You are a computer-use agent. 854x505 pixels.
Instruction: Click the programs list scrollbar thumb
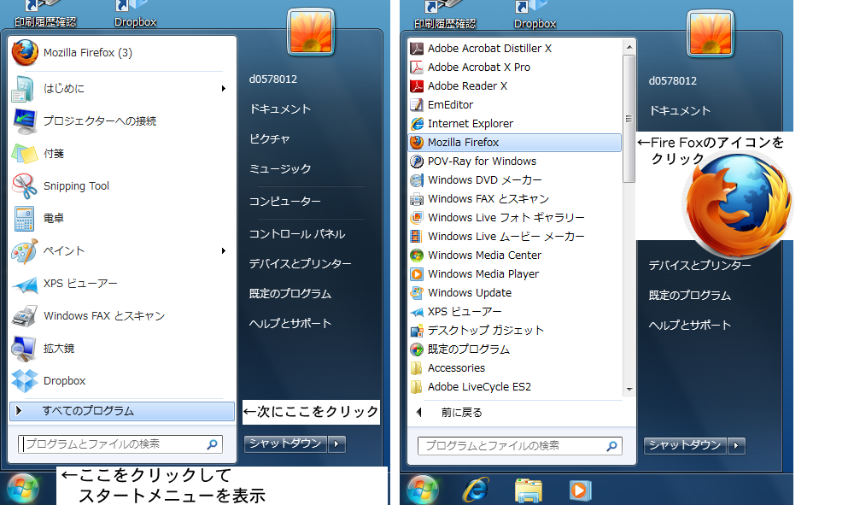pos(629,118)
